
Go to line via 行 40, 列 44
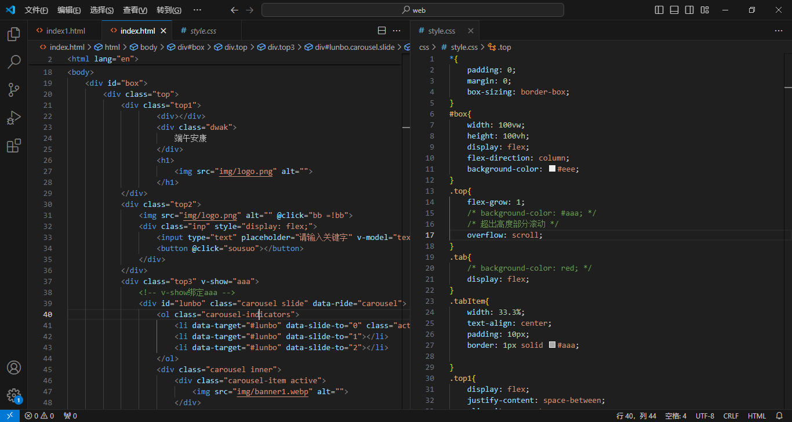point(636,416)
